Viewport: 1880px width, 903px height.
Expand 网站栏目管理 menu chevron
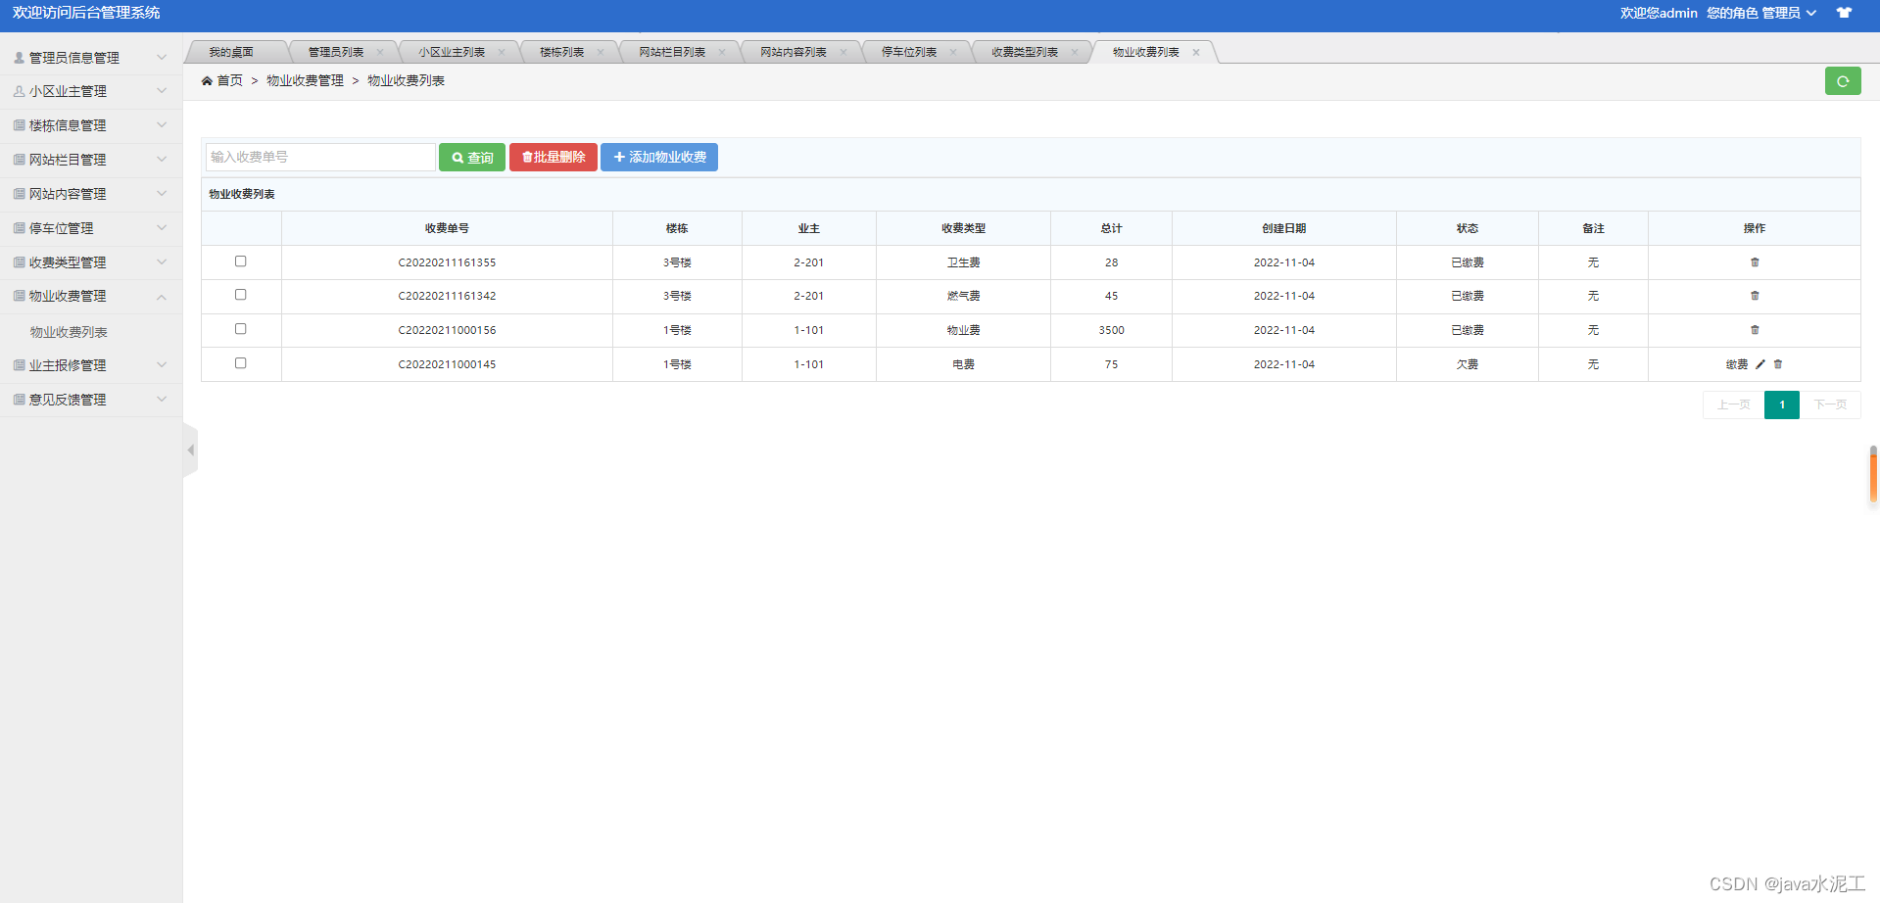[x=162, y=160]
